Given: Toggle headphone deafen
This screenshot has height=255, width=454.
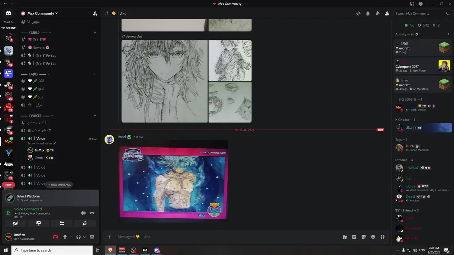Looking at the screenshot, I should pyautogui.click(x=78, y=237).
